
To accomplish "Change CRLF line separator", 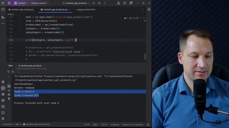I will pyautogui.click(x=95, y=125).
